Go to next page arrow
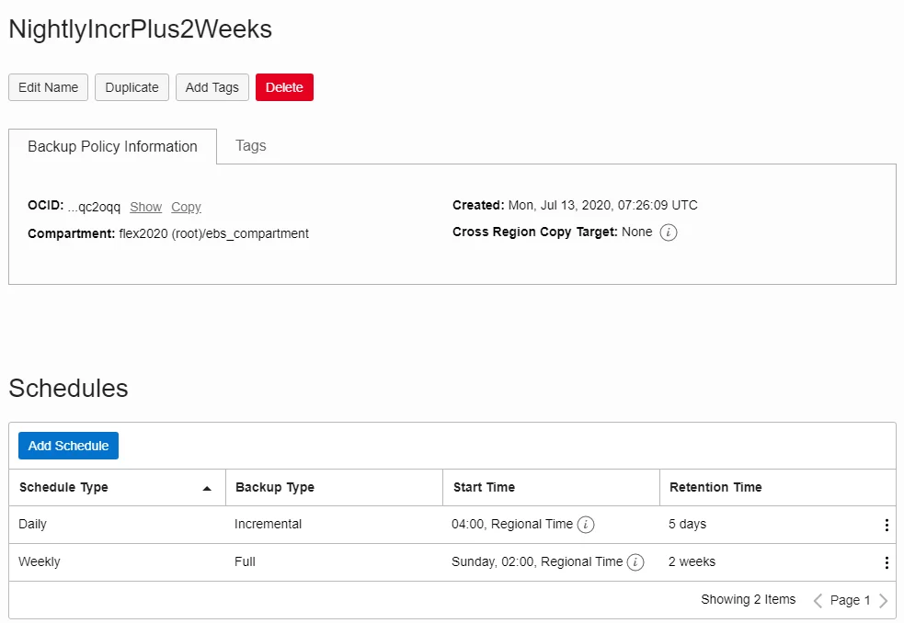Image resolution: width=904 pixels, height=623 pixels. click(883, 601)
